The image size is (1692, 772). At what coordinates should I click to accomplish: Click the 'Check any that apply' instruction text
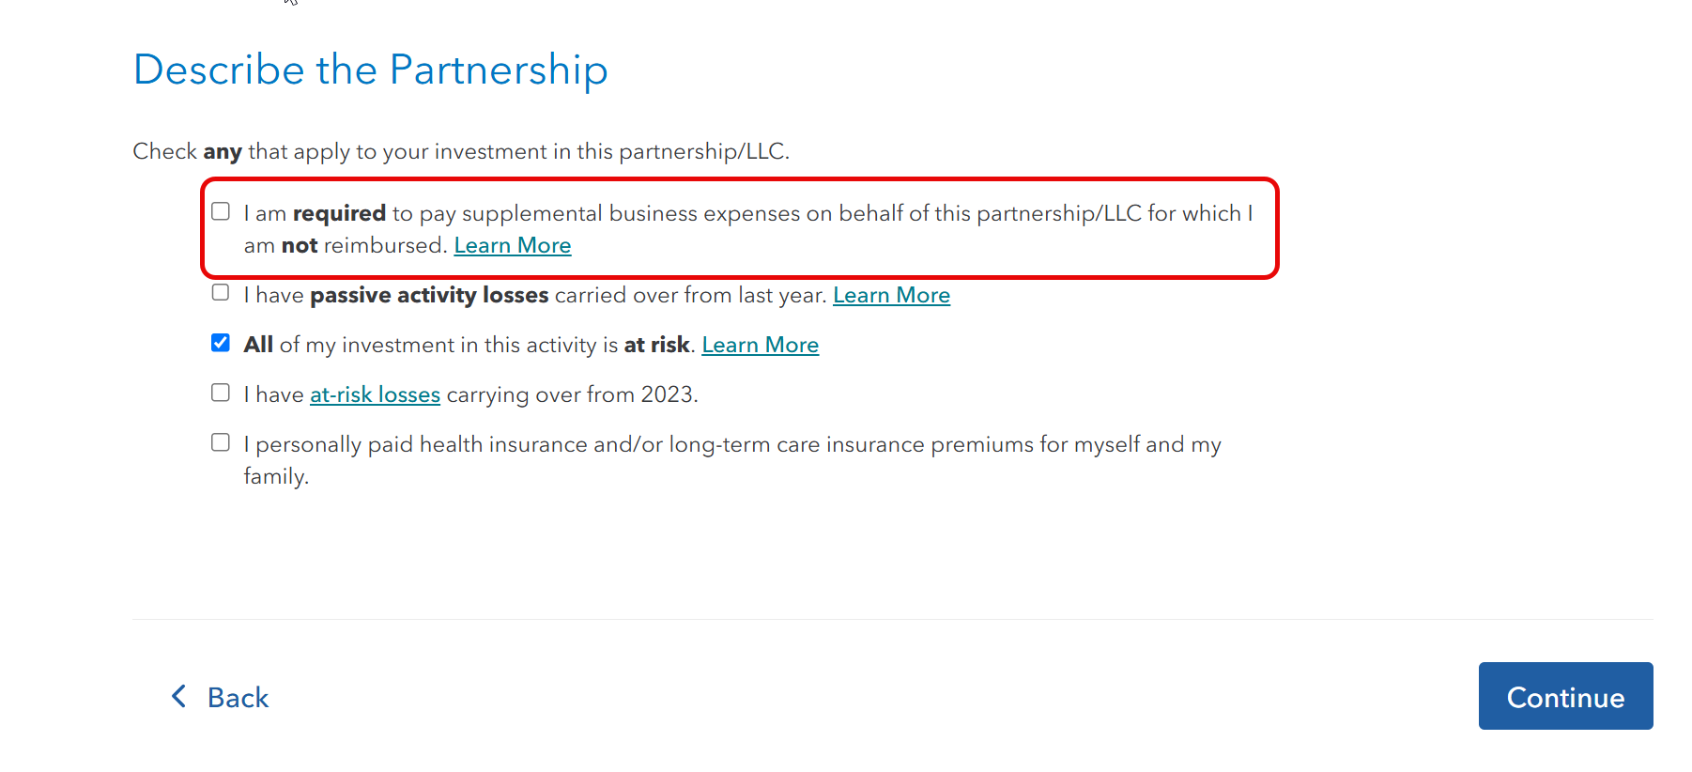click(461, 151)
